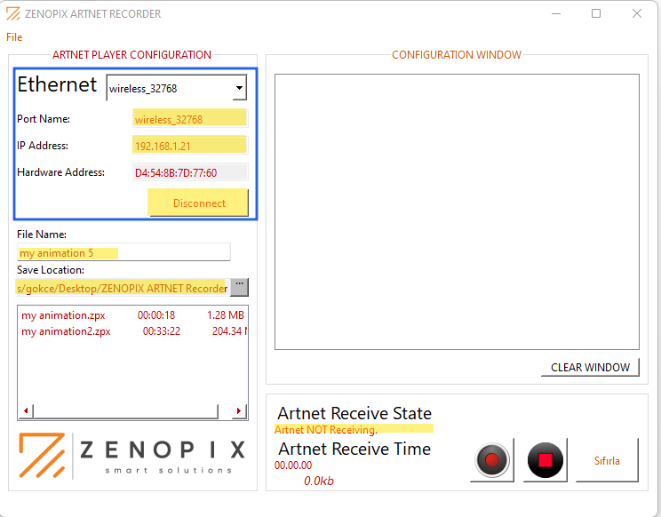Select my animation.zpx in the file list
The image size is (661, 517).
[x=66, y=315]
